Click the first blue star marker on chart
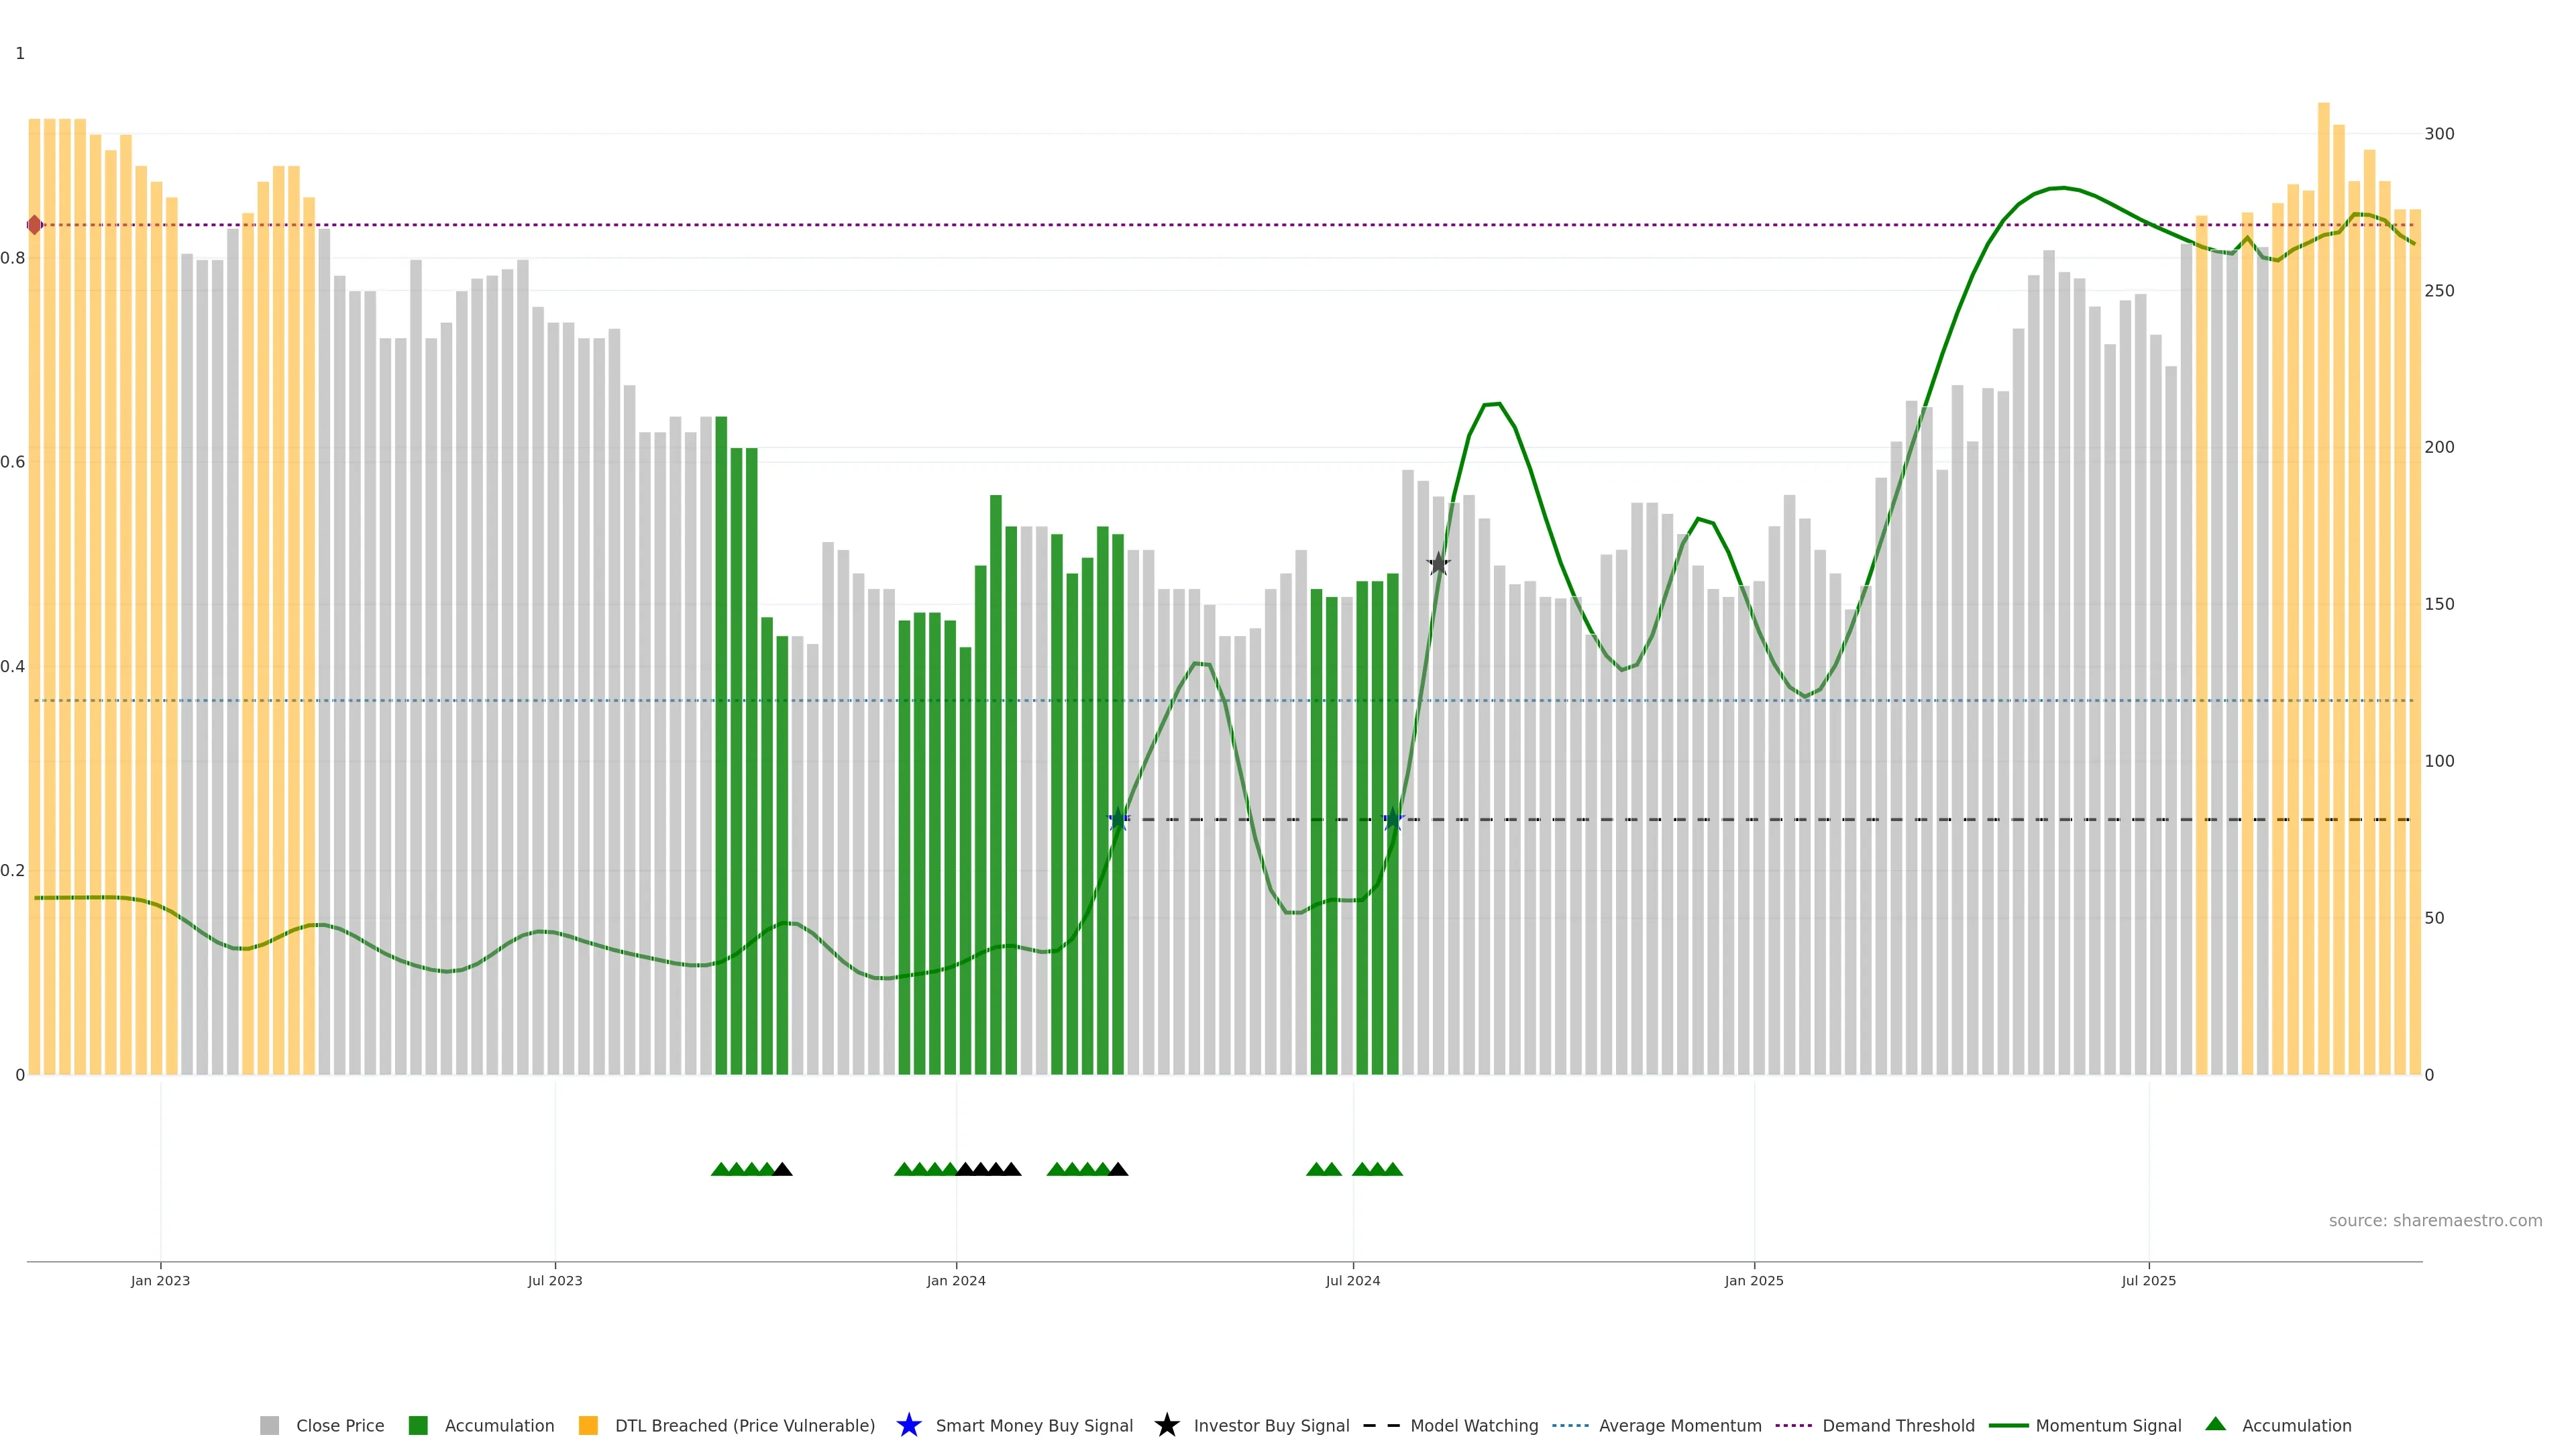 click(1119, 820)
